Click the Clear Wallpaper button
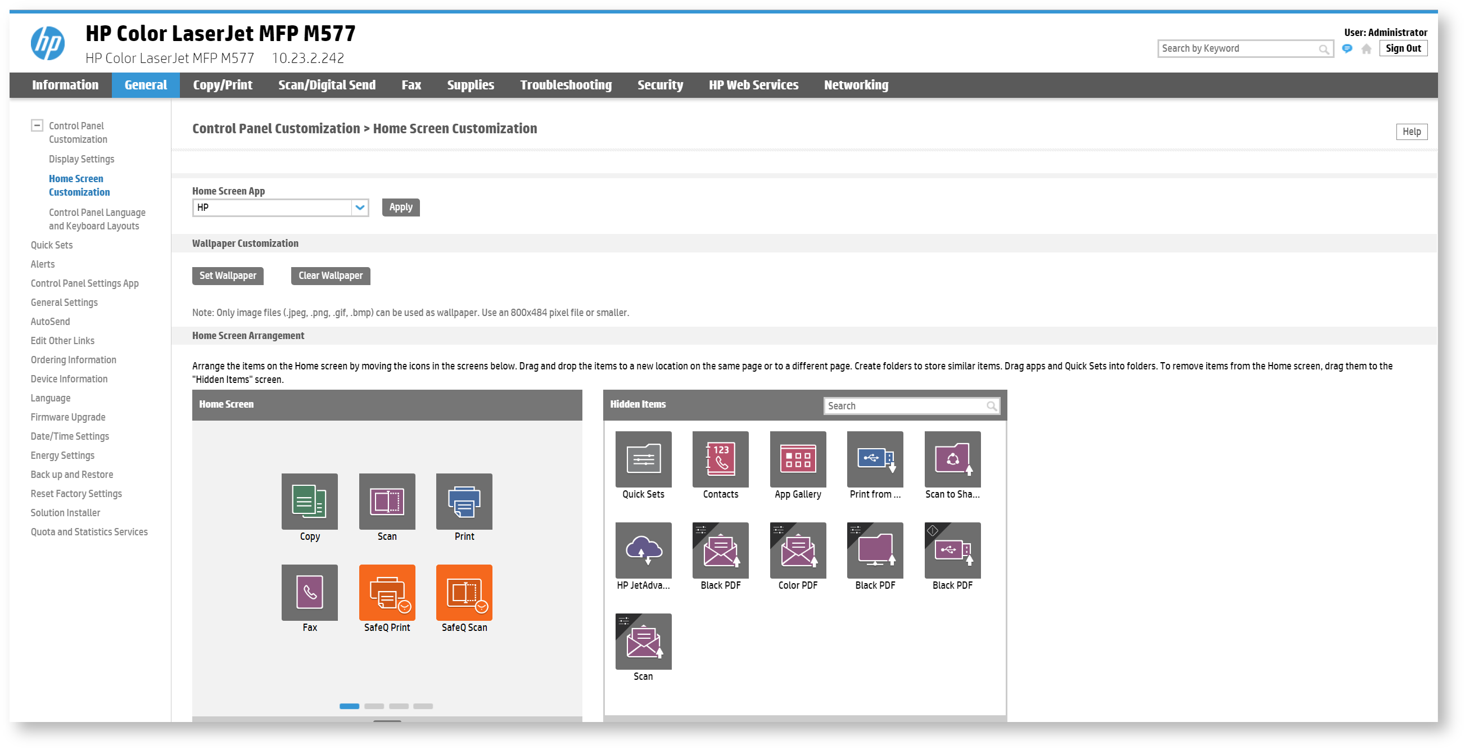 (331, 276)
